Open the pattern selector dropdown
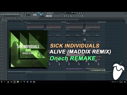 [x=49, y=16]
